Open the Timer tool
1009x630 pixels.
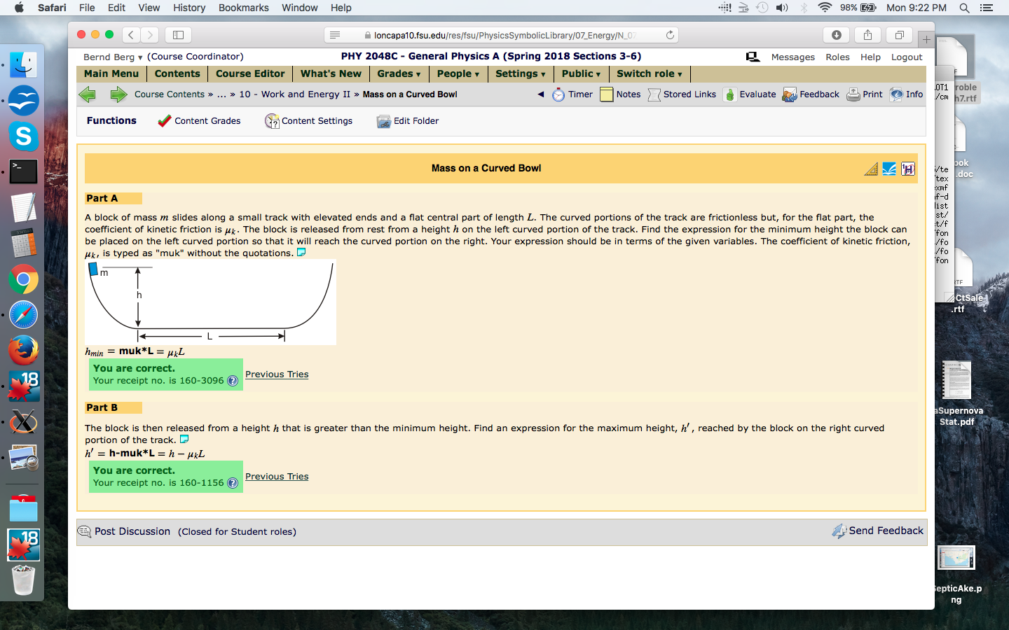point(572,94)
